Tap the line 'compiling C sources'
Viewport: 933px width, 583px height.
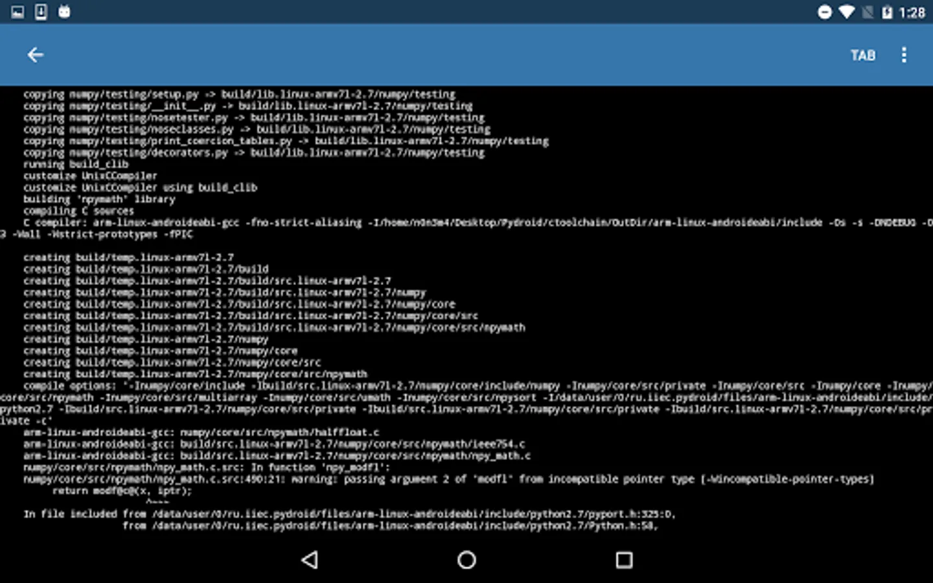point(78,211)
